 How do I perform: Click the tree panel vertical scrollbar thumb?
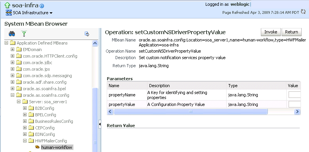click(x=95, y=120)
